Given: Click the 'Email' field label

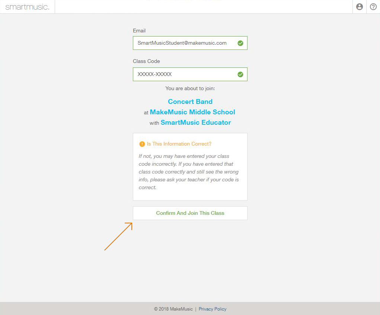Looking at the screenshot, I should coord(139,31).
